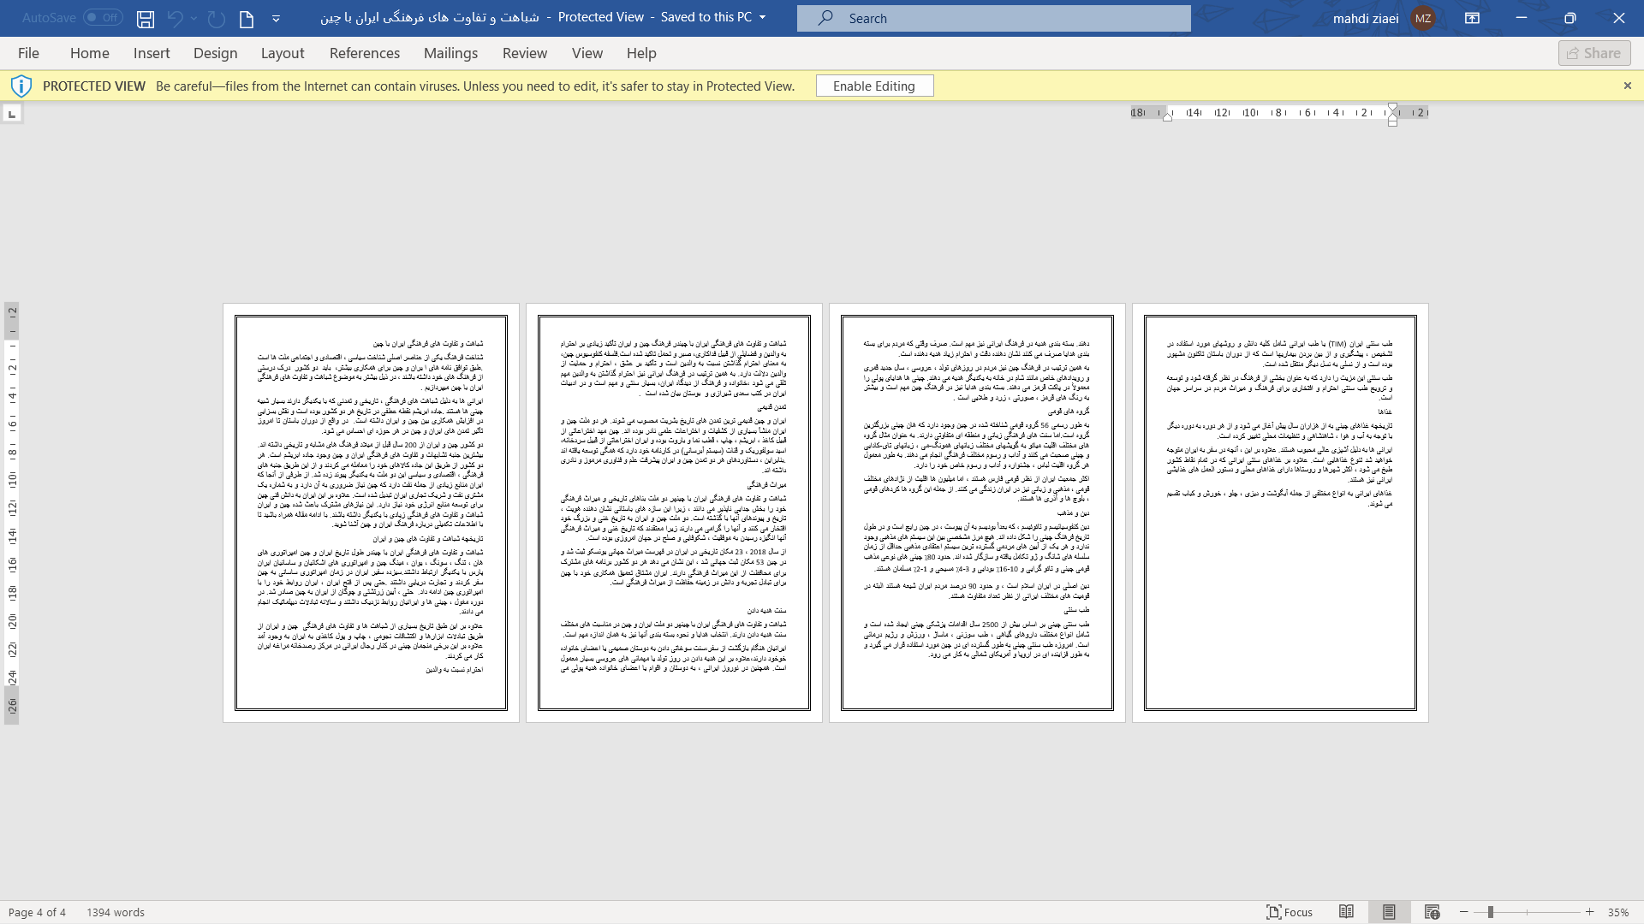Click the Search bar input field
The width and height of the screenshot is (1644, 924).
993,17
